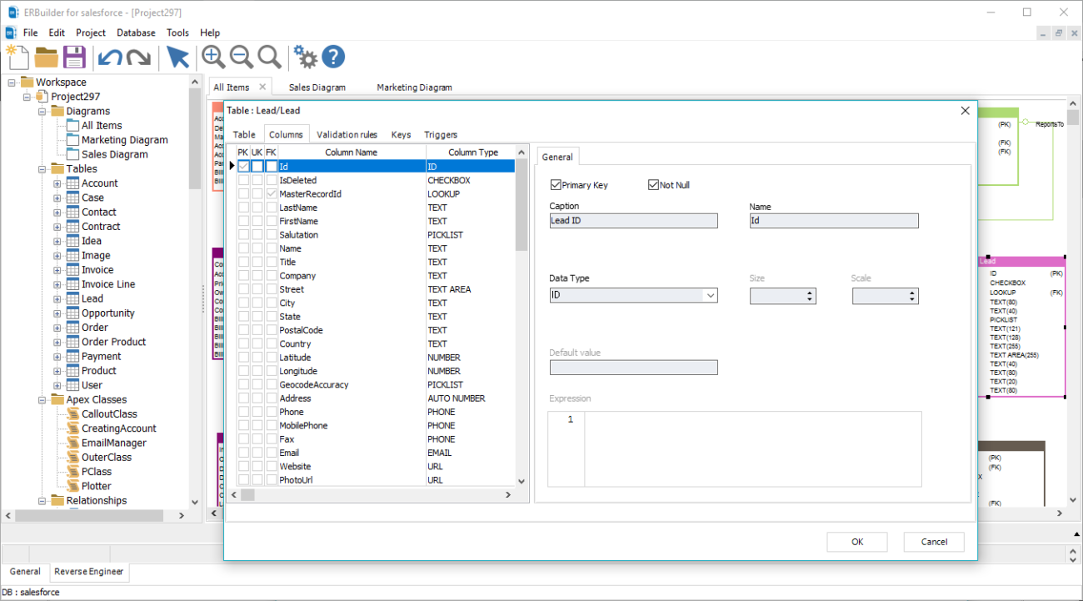
Task: Collapse the Workspace tree node
Action: click(12, 83)
